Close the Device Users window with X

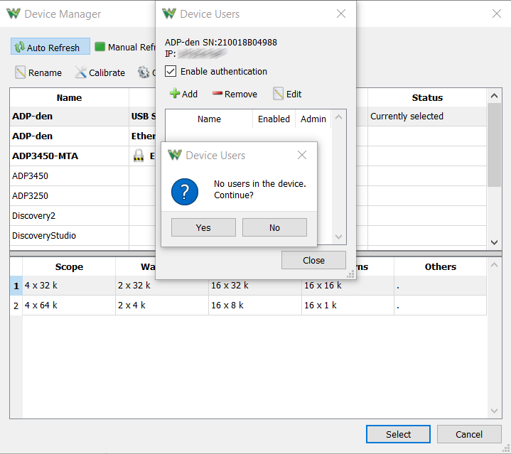click(x=341, y=13)
